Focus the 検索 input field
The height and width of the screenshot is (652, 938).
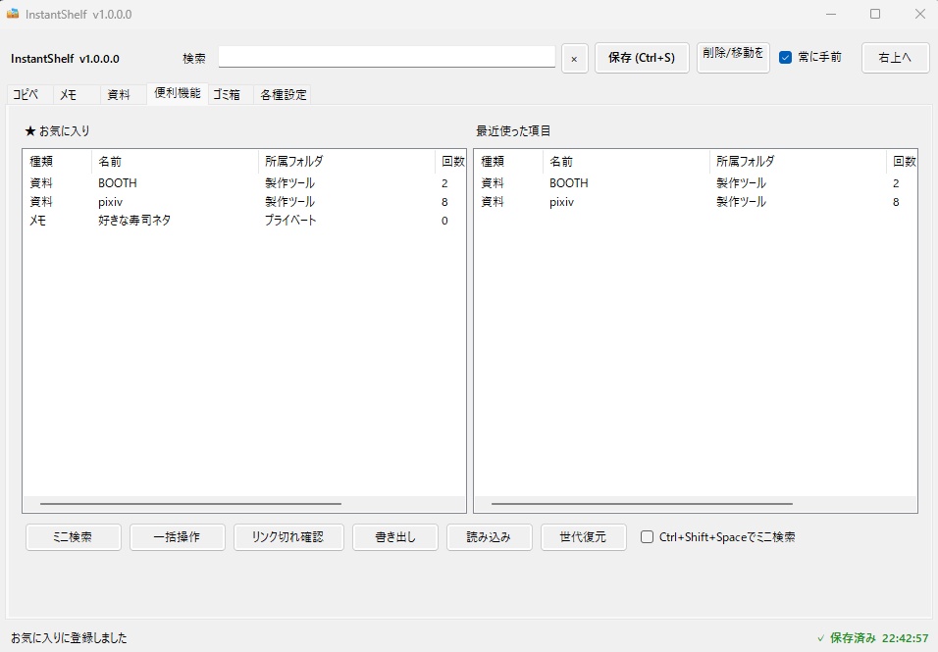(x=387, y=58)
